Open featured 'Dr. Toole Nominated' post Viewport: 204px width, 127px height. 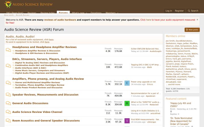(181, 121)
